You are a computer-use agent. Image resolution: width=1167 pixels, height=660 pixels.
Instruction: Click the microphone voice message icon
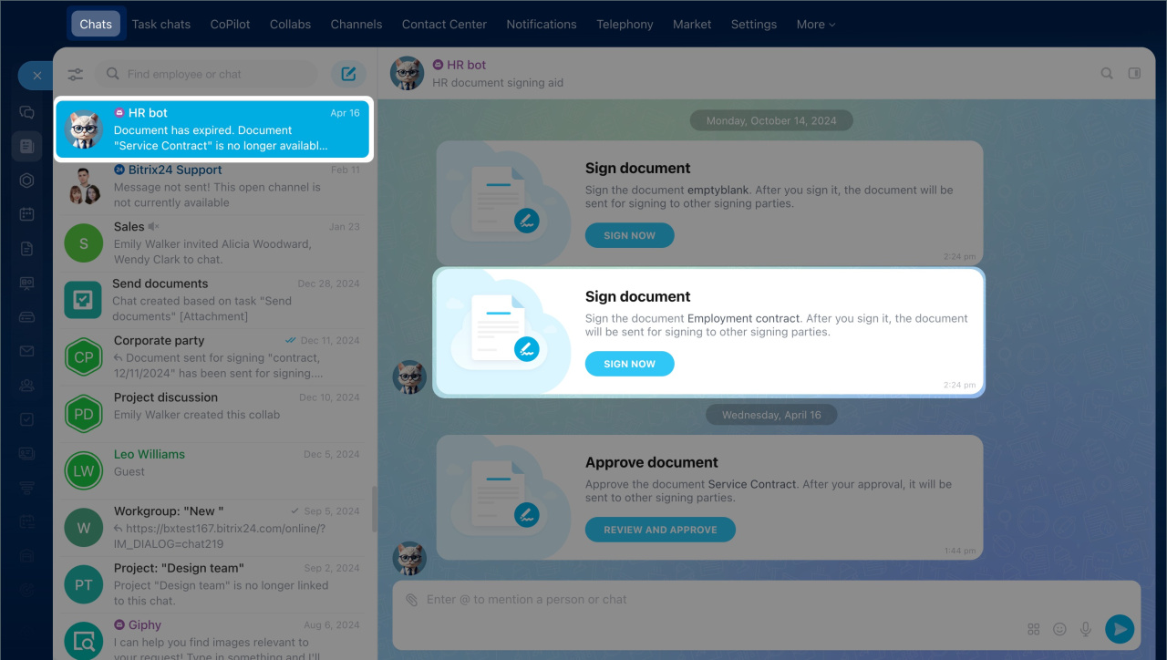click(x=1085, y=629)
